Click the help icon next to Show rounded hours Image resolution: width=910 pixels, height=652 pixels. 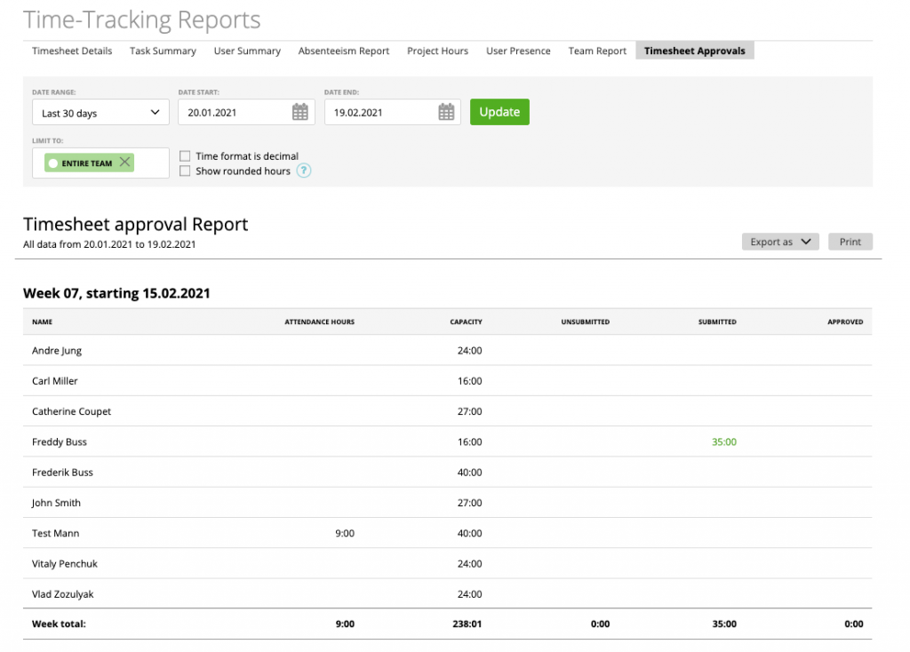[x=303, y=171]
